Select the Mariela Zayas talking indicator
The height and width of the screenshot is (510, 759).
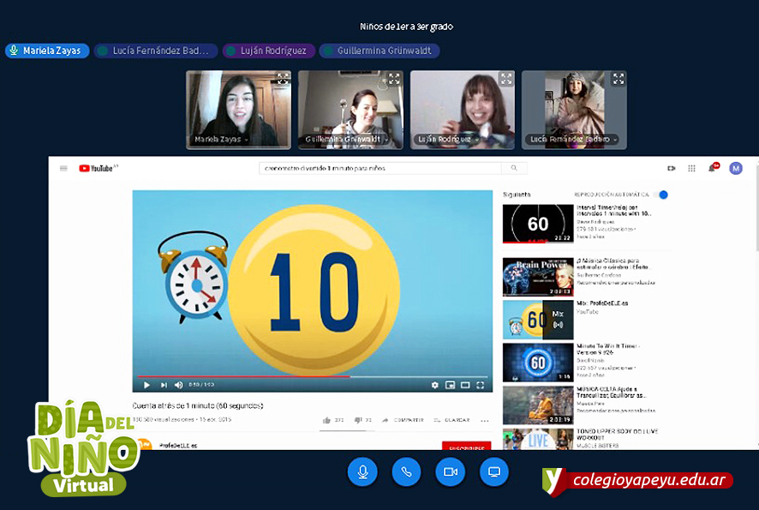(x=47, y=51)
